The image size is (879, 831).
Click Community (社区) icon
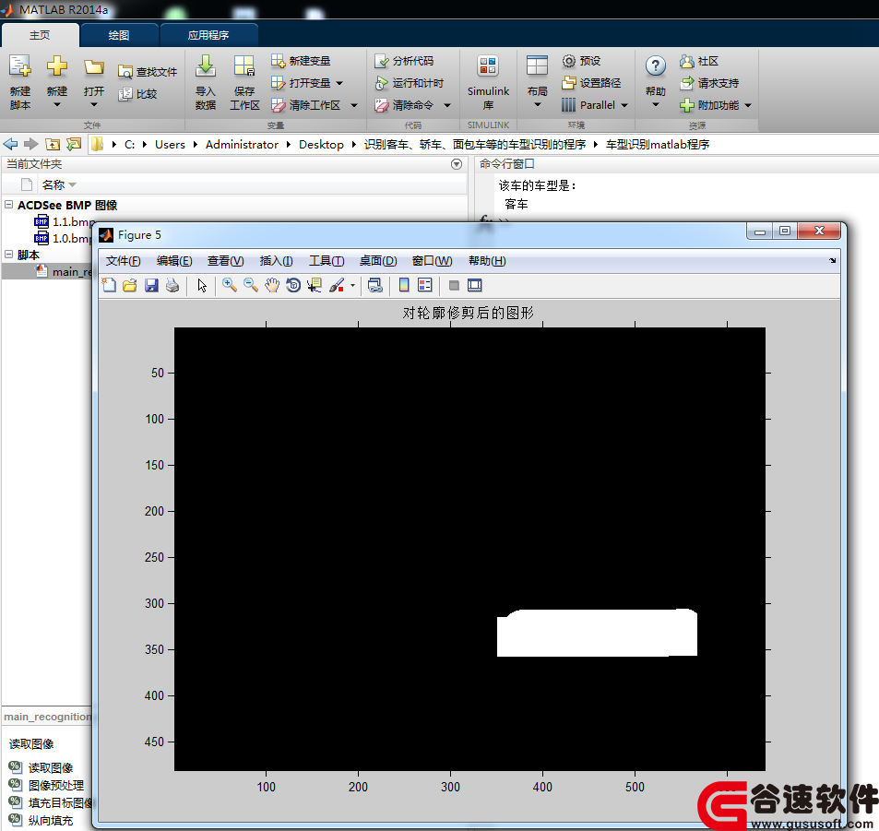pos(687,61)
